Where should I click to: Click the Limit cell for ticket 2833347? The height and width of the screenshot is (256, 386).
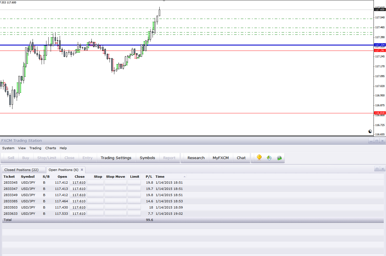(134, 189)
